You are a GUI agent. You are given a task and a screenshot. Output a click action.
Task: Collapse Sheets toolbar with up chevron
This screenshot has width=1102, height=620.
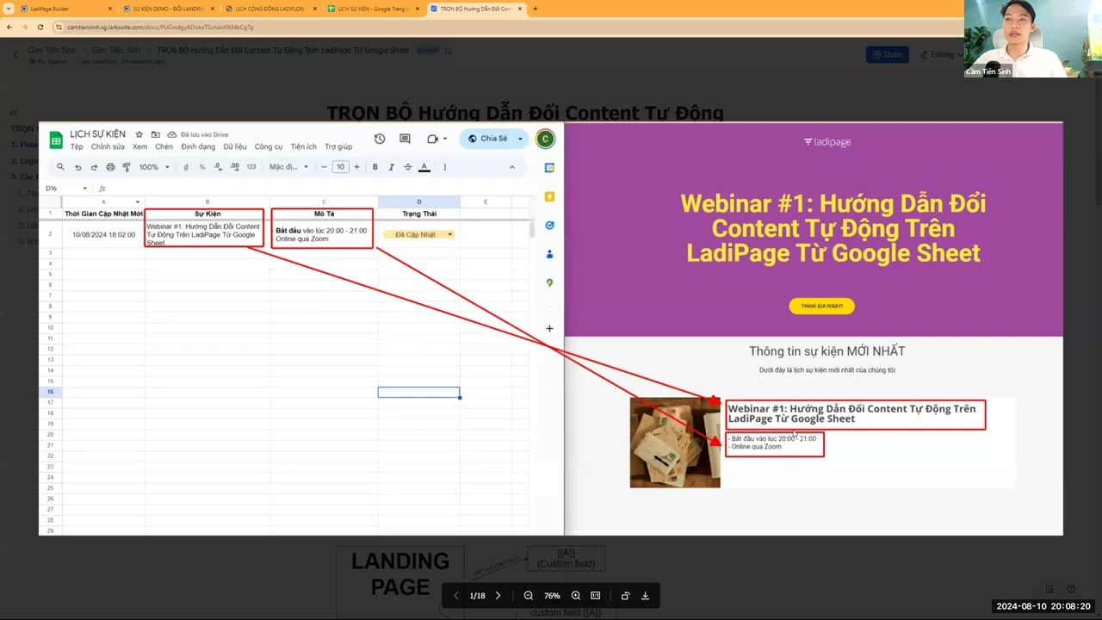point(512,167)
